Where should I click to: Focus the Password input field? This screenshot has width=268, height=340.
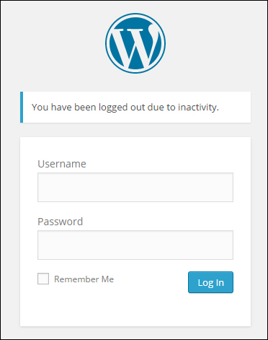click(x=135, y=245)
